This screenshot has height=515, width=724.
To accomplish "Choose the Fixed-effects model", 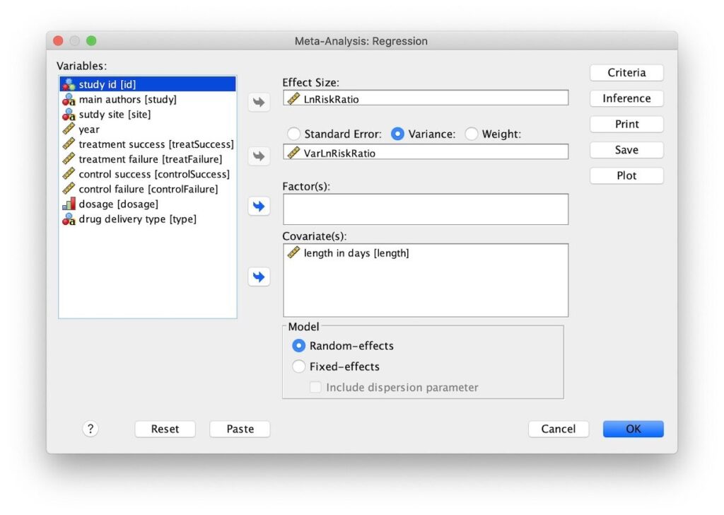I will [299, 366].
